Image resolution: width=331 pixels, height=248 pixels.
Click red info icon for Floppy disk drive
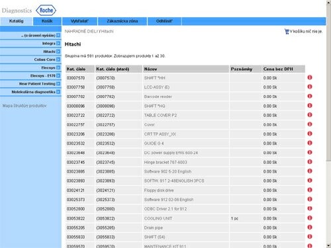tap(310, 190)
